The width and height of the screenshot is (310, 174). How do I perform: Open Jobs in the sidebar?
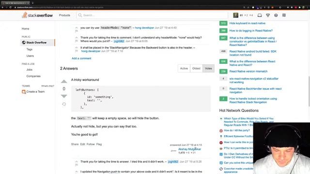(x=29, y=70)
